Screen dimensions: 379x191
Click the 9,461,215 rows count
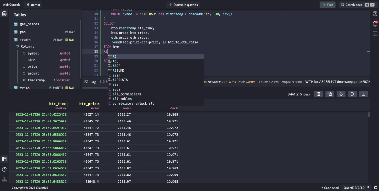(299, 94)
